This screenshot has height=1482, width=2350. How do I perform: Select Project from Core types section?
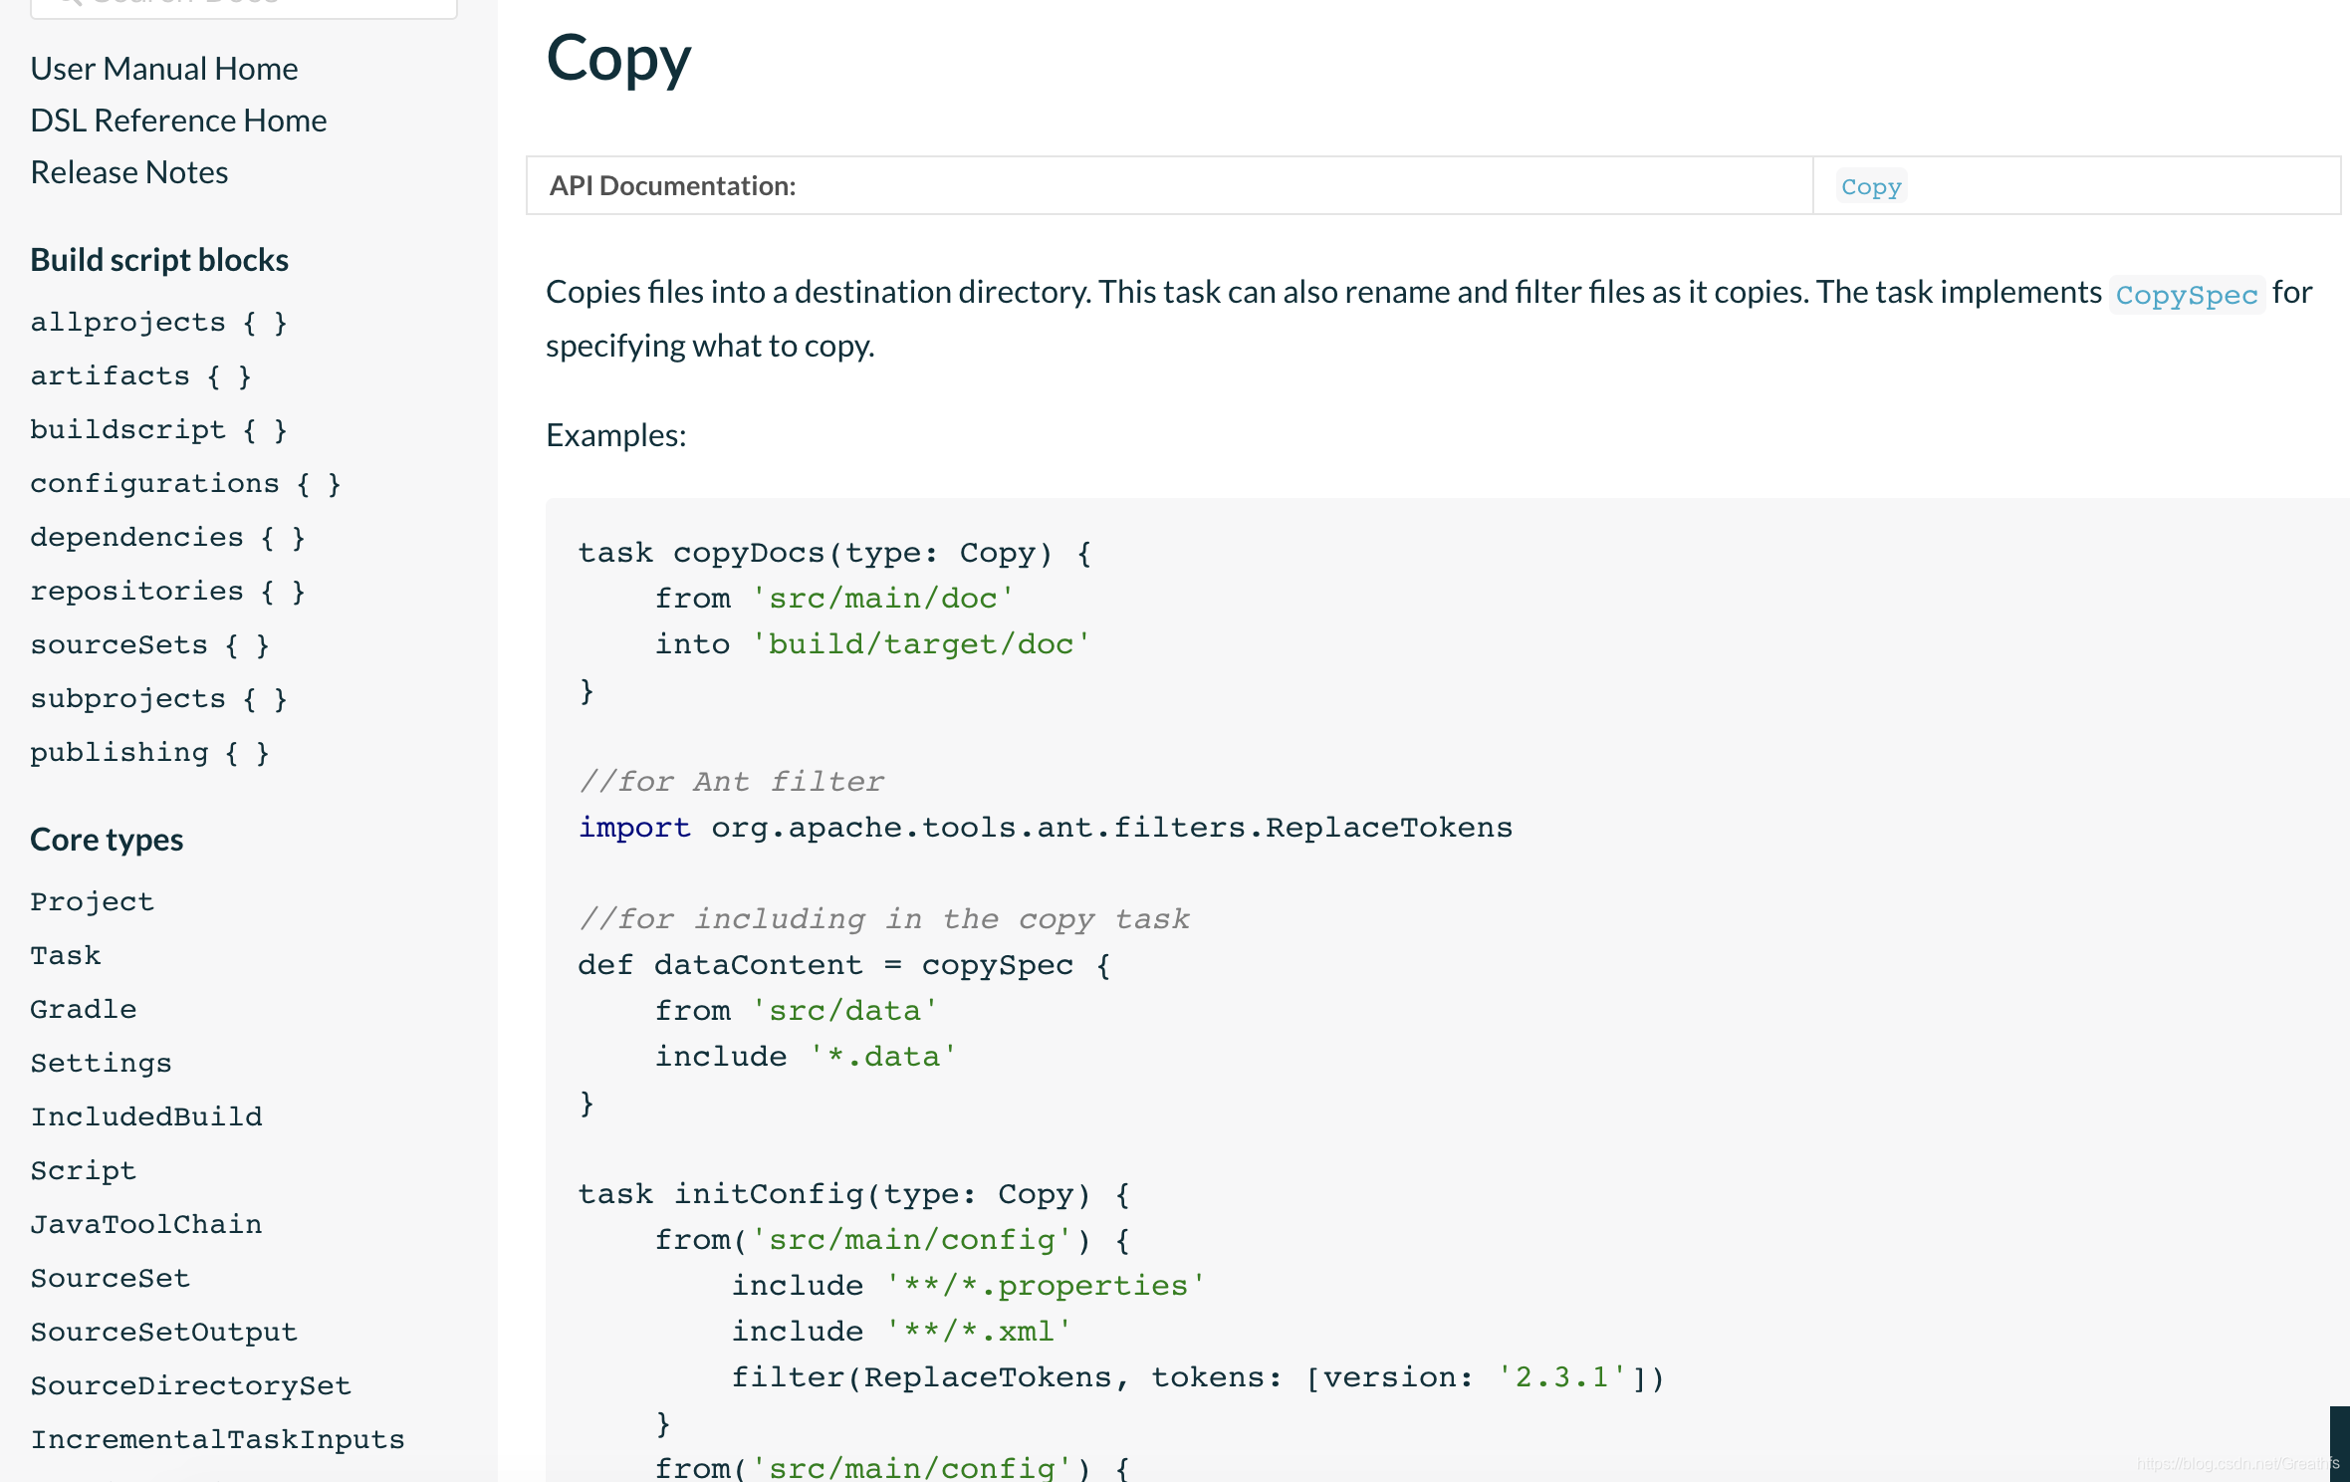click(93, 899)
